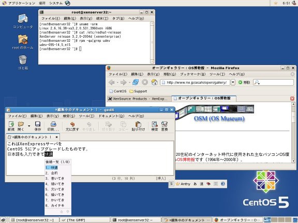Viewport: 298px width, 223px height.
Task: Open the コンピュータ desktop icon
Action: click(x=23, y=21)
